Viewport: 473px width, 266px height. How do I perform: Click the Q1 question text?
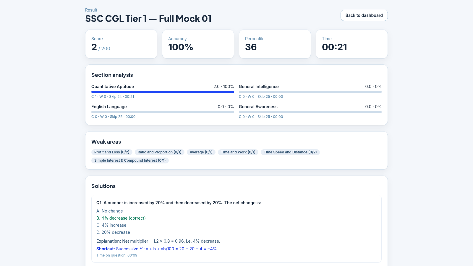(179, 203)
